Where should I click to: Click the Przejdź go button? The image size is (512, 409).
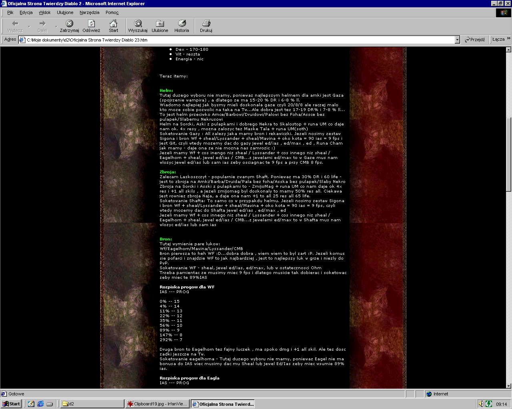pyautogui.click(x=475, y=40)
